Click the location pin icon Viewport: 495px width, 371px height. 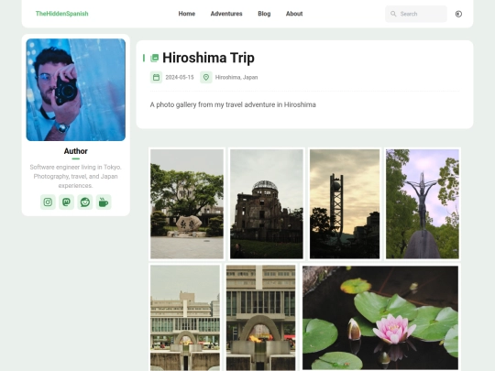click(x=206, y=77)
